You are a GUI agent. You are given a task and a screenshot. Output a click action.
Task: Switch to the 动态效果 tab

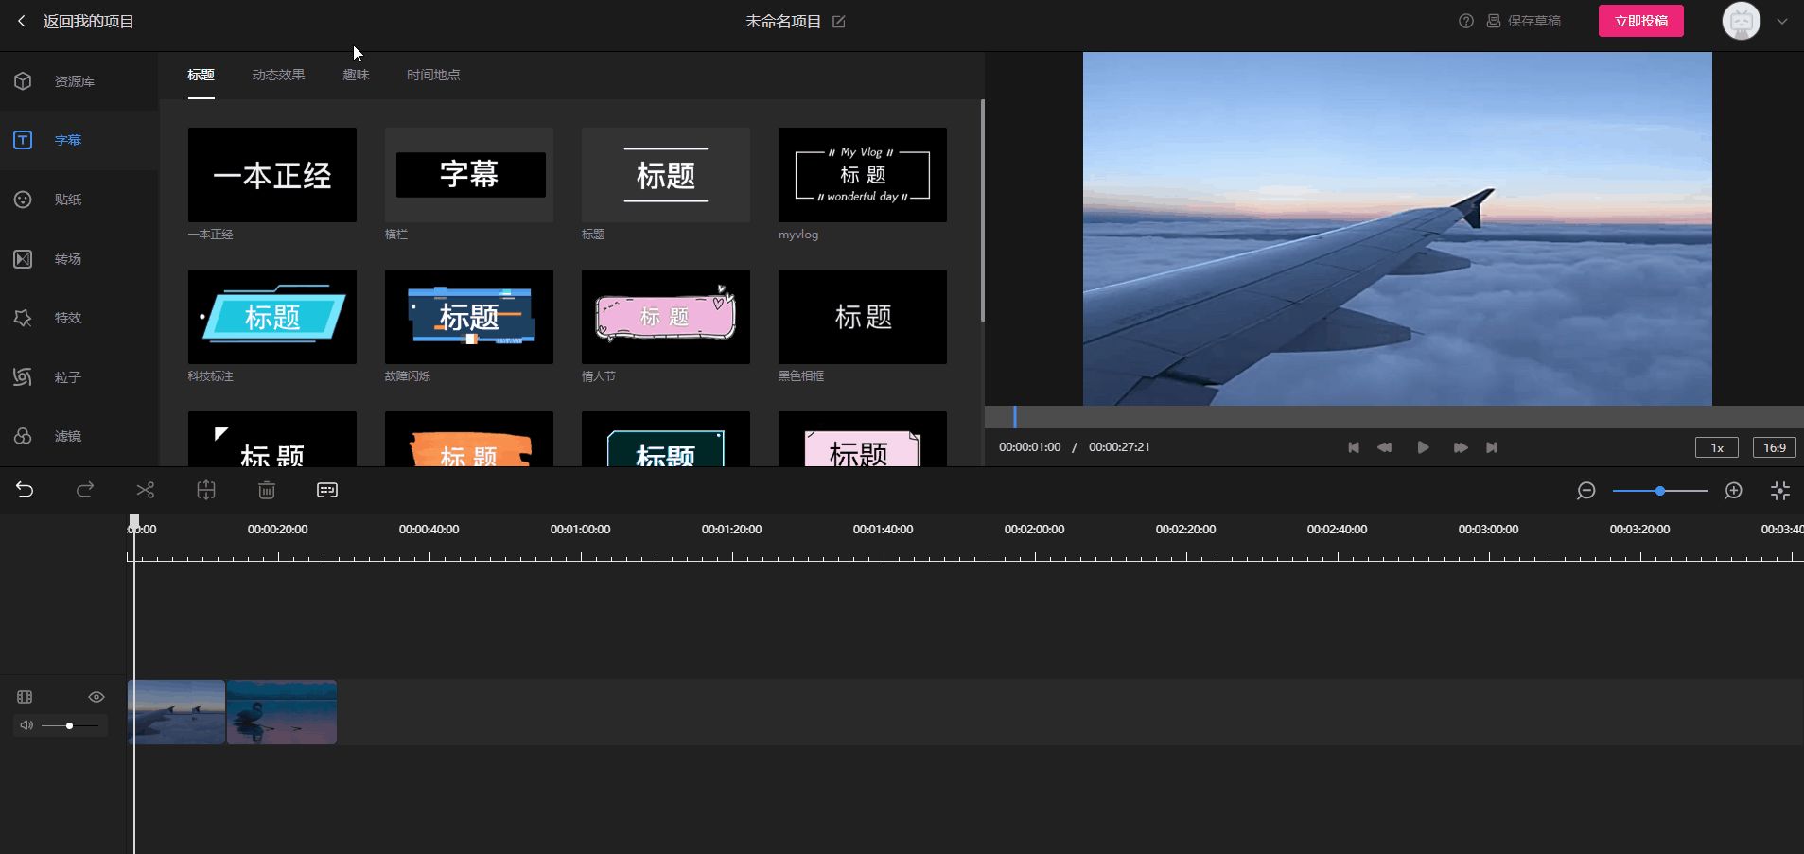pyautogui.click(x=278, y=75)
